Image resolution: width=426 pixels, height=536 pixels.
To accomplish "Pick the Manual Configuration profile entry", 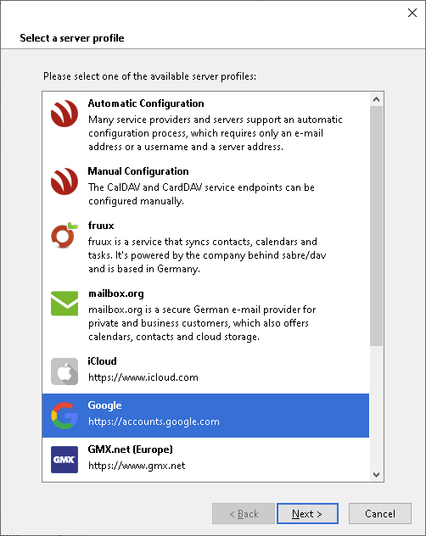I will (205, 186).
